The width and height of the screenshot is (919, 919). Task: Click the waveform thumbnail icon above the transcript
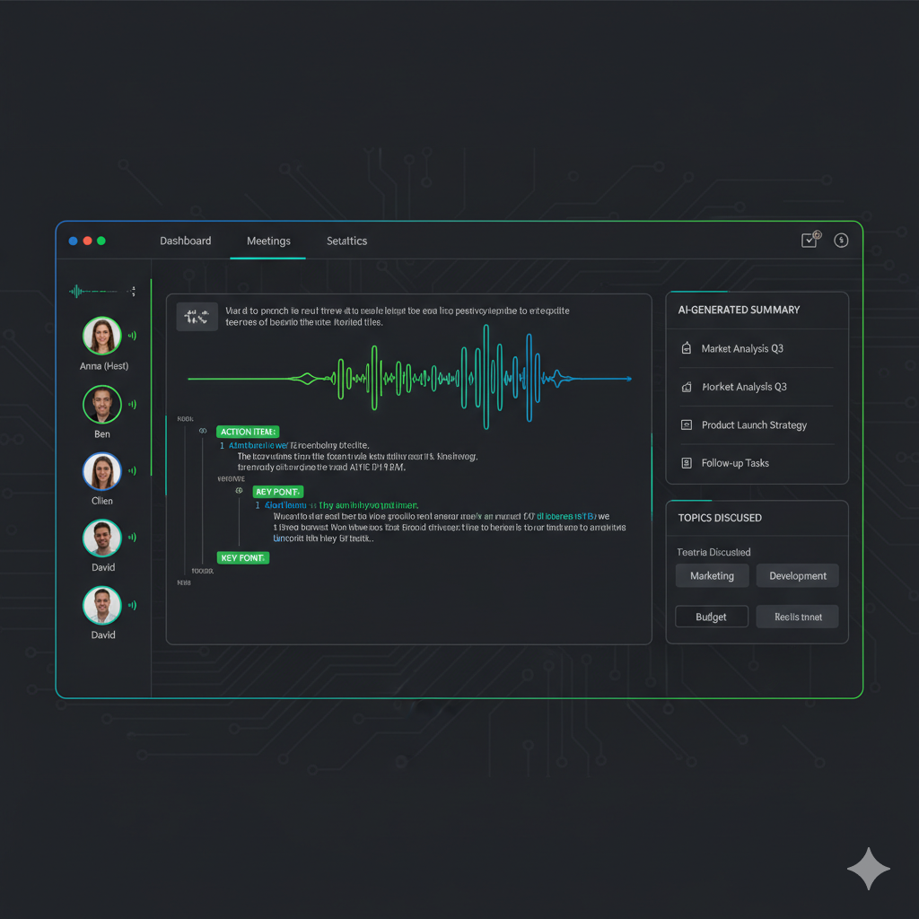pos(197,316)
